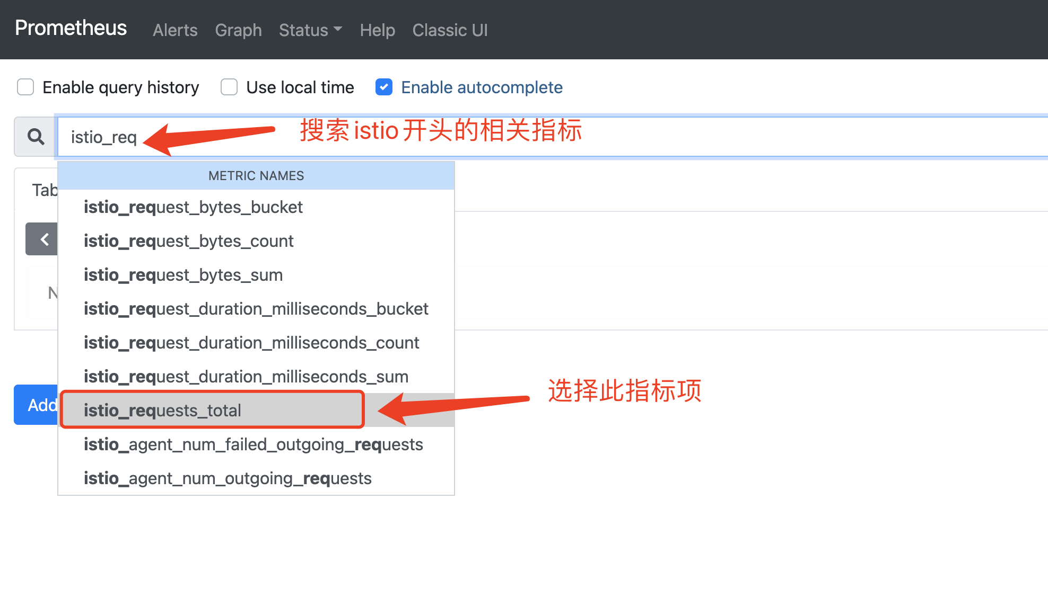Screen dimensions: 1048x606
Task: Click the blue Add panel button
Action: click(37, 405)
